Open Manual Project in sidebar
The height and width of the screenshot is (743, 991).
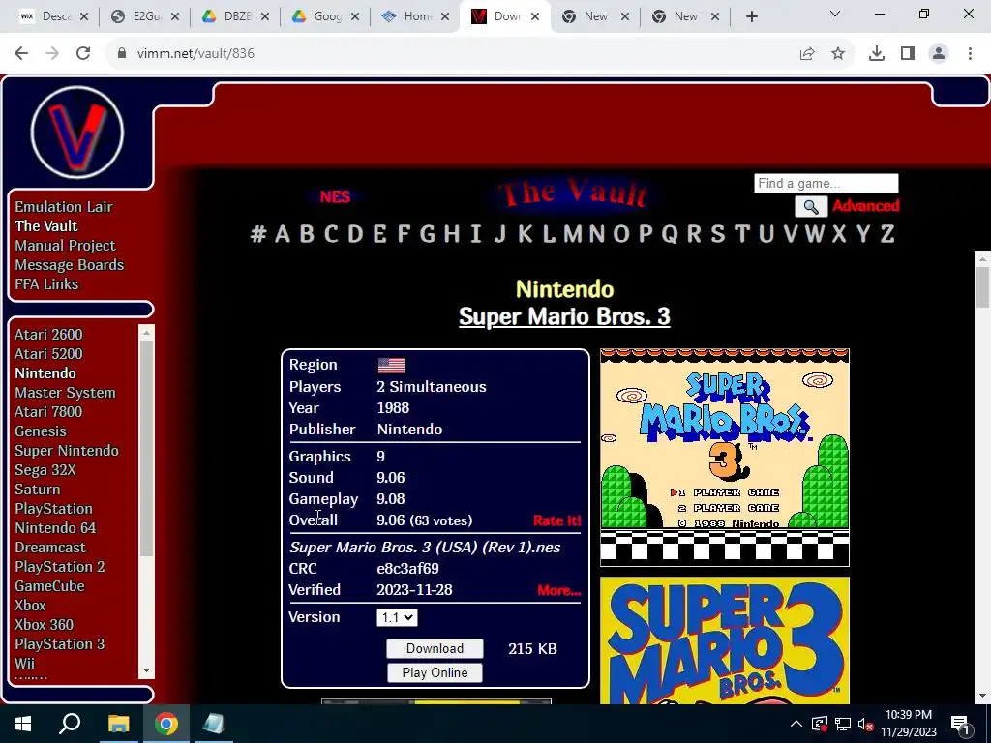point(65,246)
